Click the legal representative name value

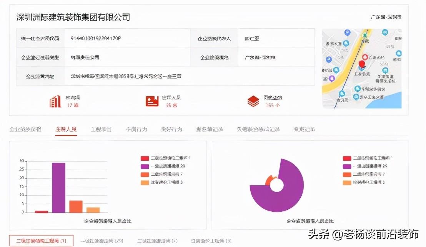pyautogui.click(x=252, y=38)
